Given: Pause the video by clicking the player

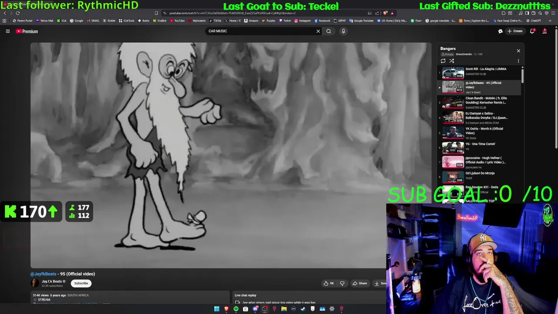Looking at the screenshot, I should click(x=231, y=155).
